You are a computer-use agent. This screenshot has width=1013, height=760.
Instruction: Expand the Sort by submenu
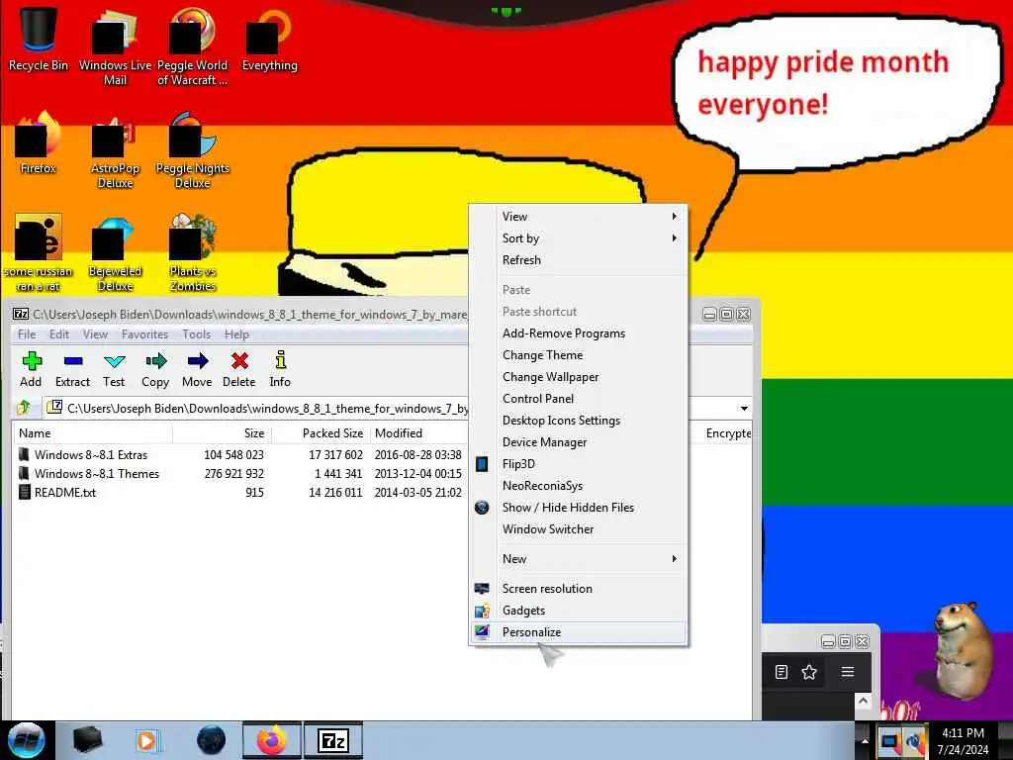pyautogui.click(x=578, y=238)
